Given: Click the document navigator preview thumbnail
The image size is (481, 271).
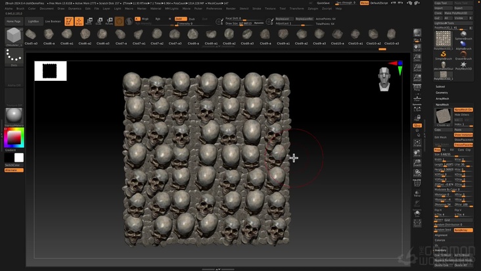Looking at the screenshot, I should click(51, 71).
